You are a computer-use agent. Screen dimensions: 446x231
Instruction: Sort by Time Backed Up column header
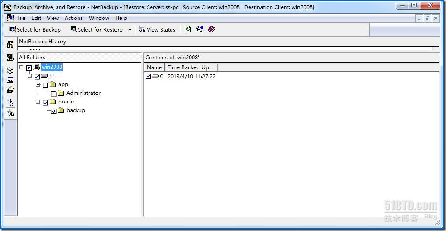pos(191,67)
